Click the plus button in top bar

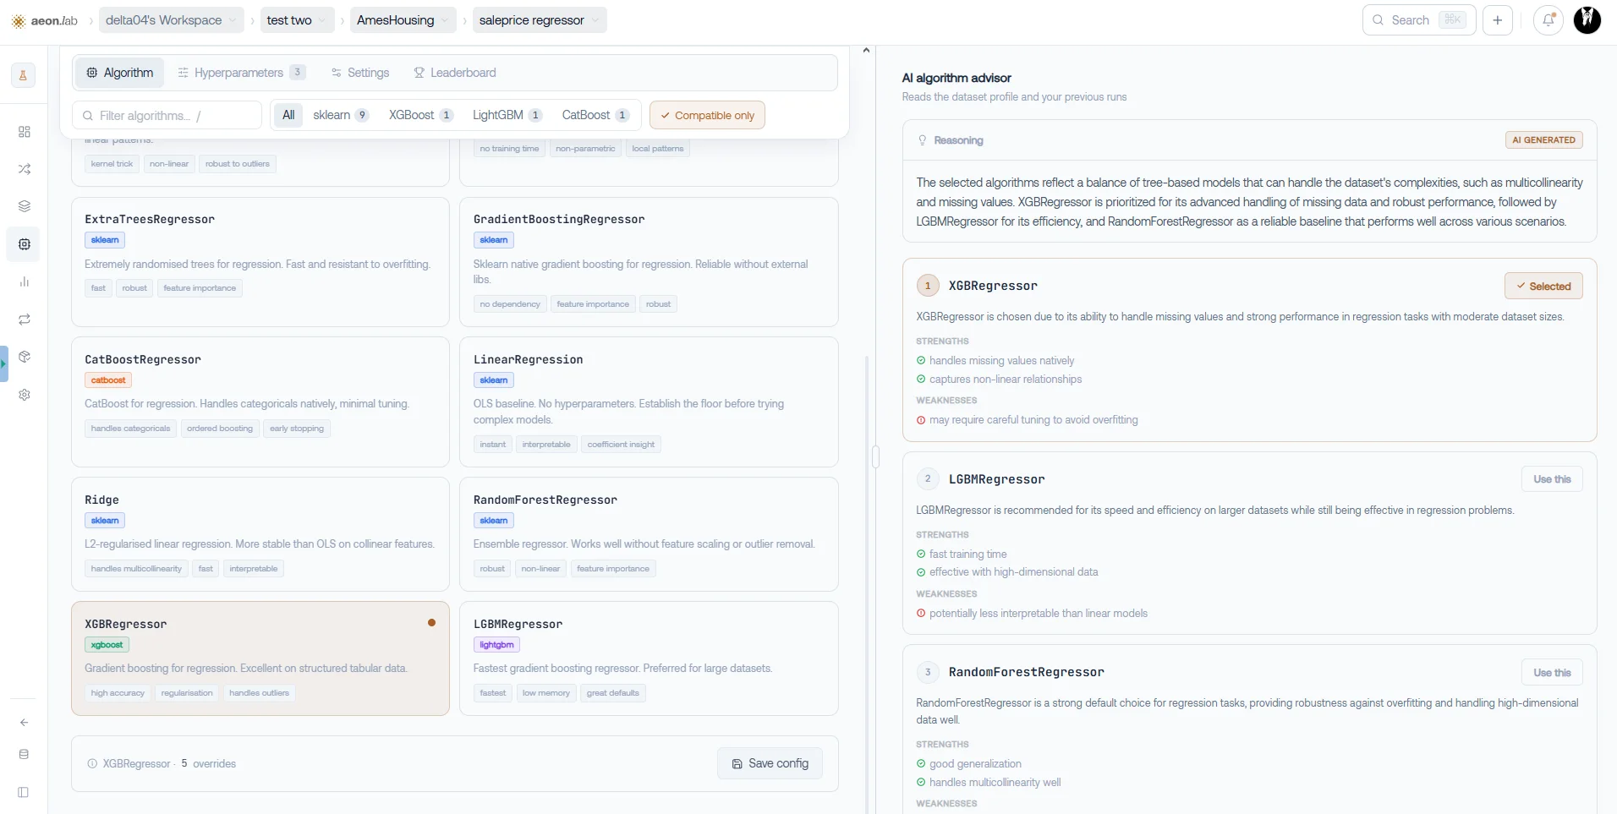(x=1498, y=20)
